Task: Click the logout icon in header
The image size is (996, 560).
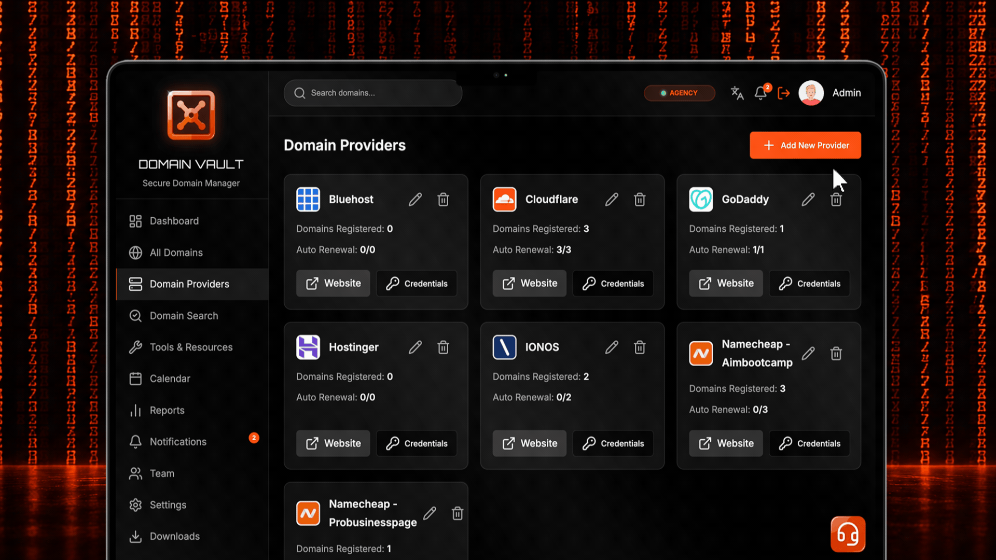Action: pos(784,93)
